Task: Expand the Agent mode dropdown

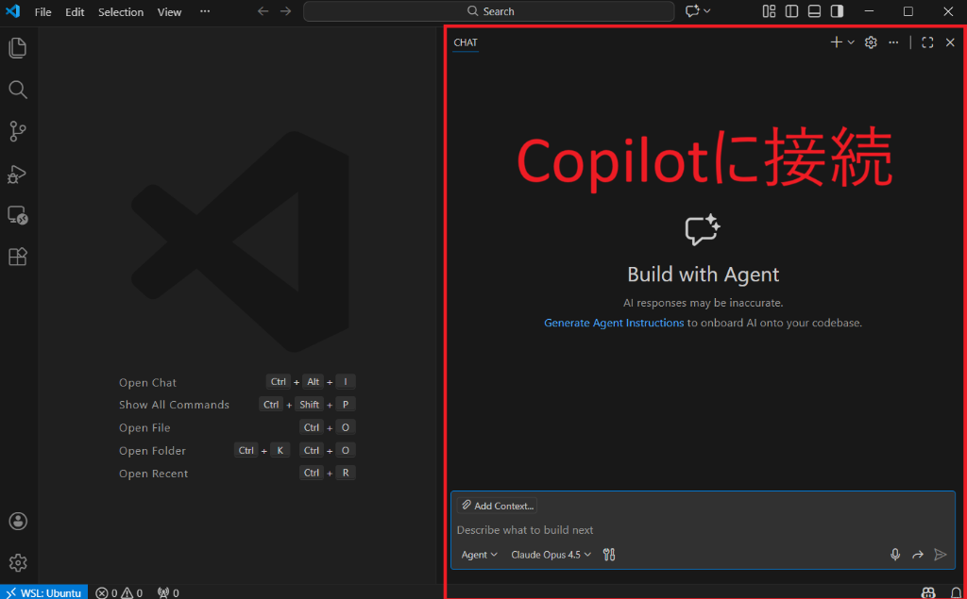Action: [479, 555]
